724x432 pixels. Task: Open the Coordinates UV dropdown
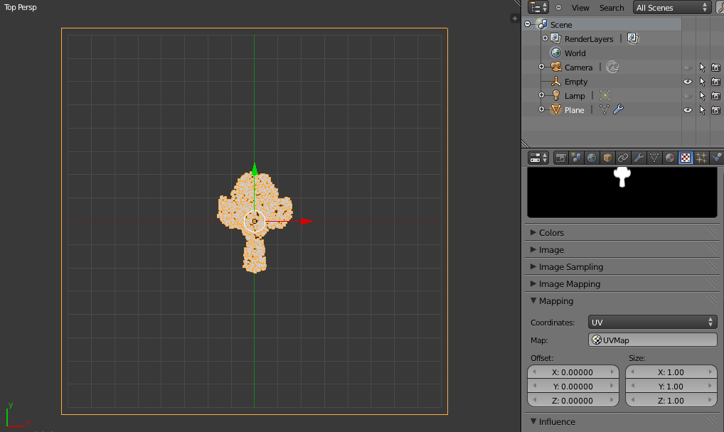(x=652, y=322)
